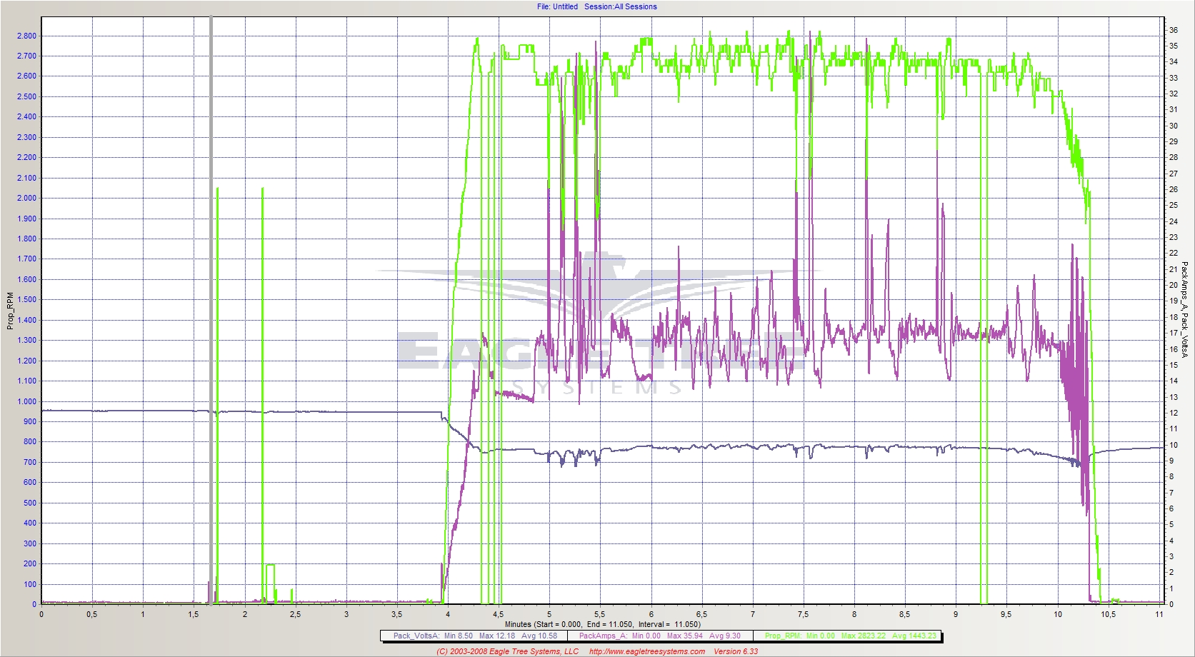Select the PackAmps_A legend entry
Screen dimensions: 1195x657
point(660,636)
